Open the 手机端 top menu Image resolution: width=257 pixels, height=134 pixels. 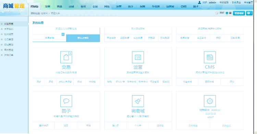point(156,6)
